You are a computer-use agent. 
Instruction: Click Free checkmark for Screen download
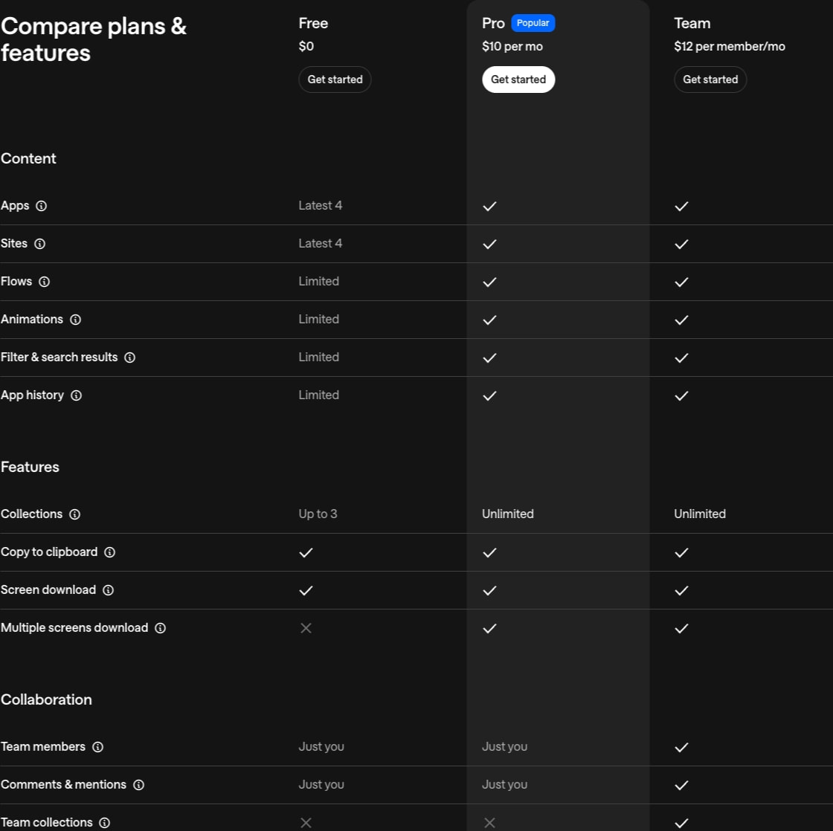click(x=306, y=590)
